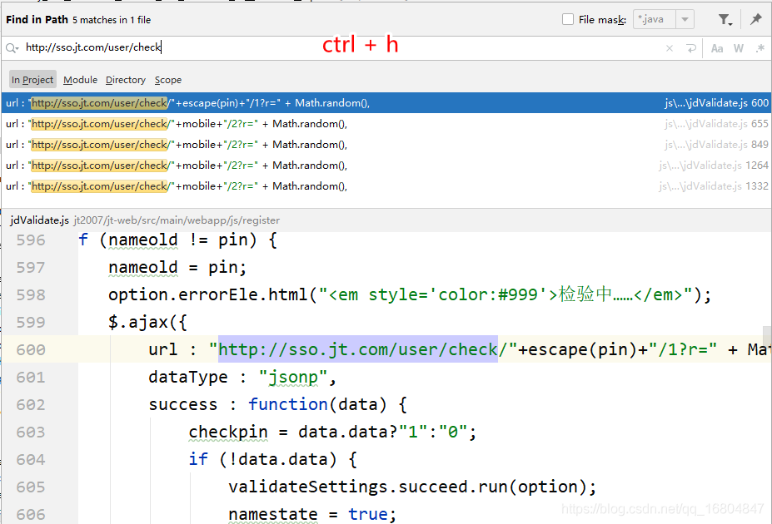Clear the search text with X icon
Viewport: 772px width, 524px height.
click(x=669, y=48)
